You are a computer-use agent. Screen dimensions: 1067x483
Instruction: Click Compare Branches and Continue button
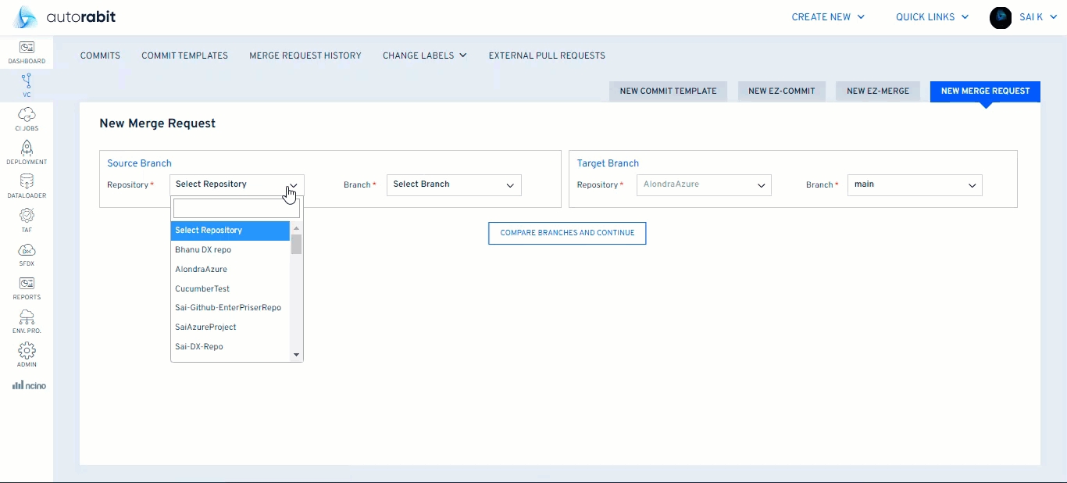tap(567, 234)
